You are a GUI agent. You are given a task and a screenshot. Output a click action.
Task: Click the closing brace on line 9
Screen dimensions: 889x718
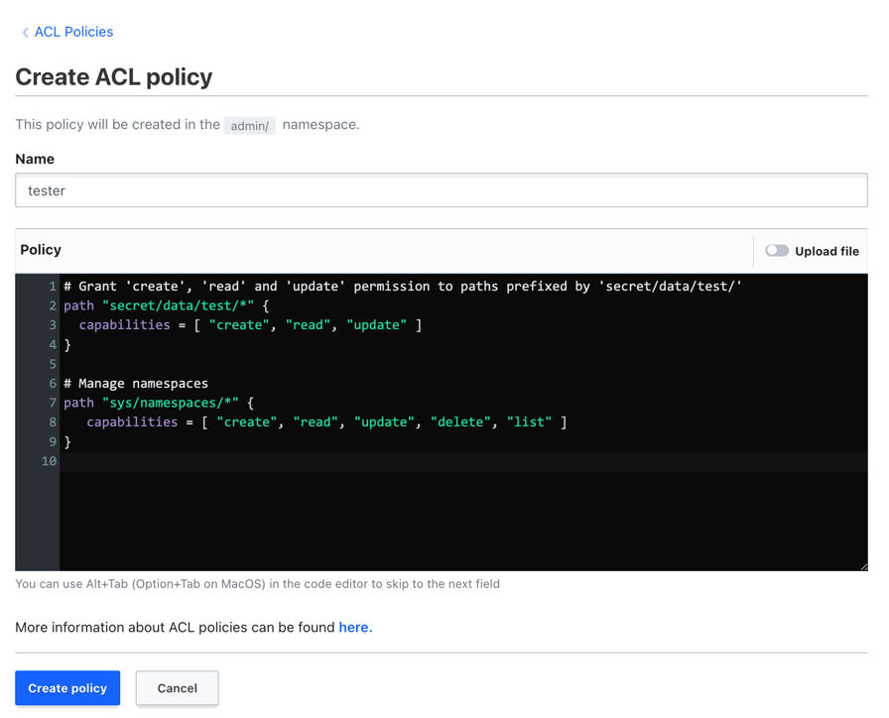click(x=67, y=441)
